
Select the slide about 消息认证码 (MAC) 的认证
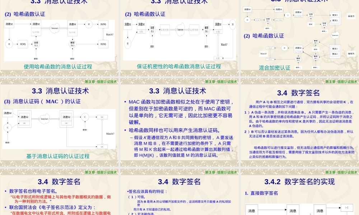(59, 123)
